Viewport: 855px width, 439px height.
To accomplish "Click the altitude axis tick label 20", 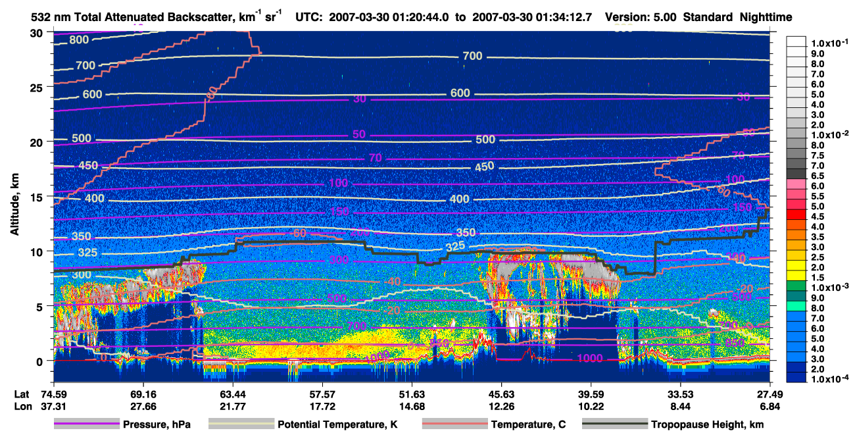I will tap(37, 142).
